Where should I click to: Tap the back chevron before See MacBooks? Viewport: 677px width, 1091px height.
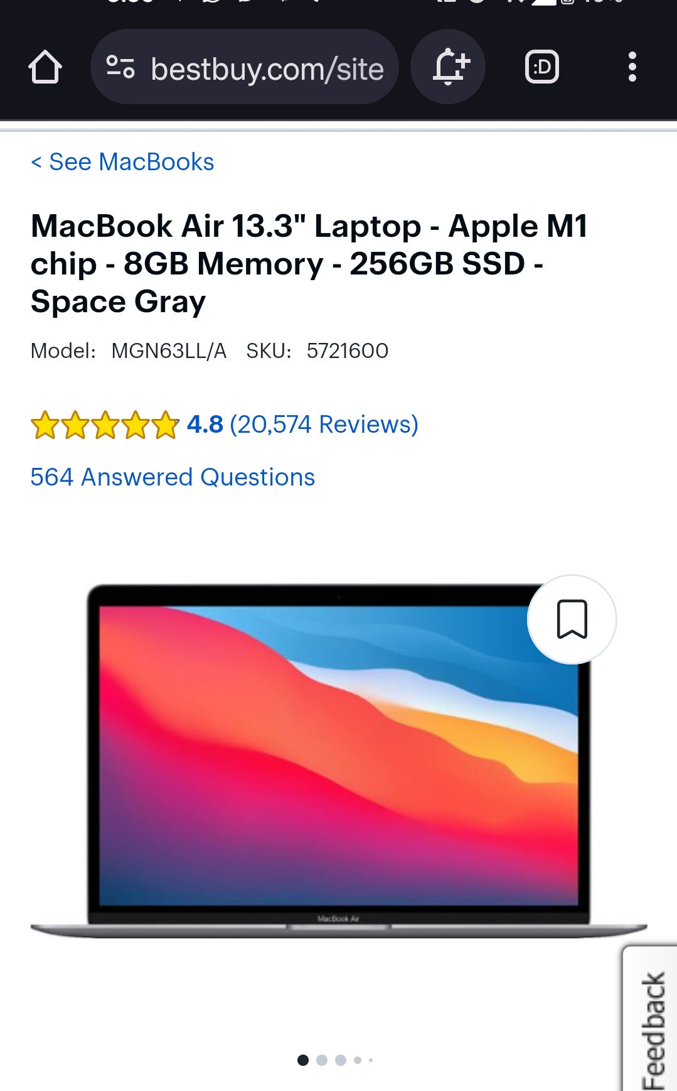click(36, 163)
